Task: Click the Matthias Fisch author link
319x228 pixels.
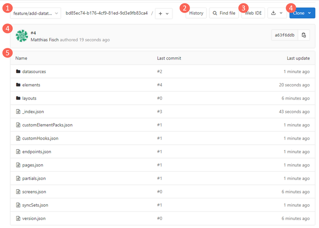Action: 44,40
